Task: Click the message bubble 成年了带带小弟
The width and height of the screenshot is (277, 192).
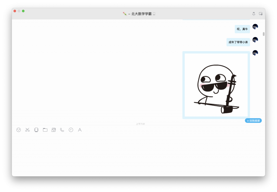Action: point(238,42)
